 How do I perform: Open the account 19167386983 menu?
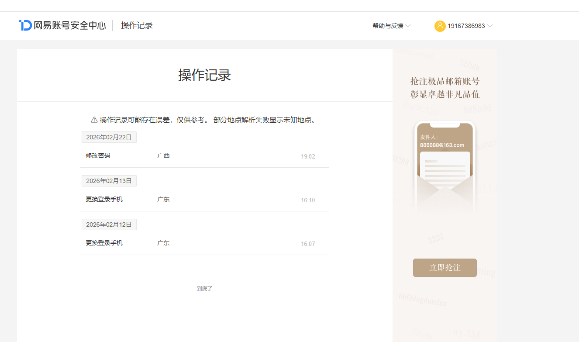pyautogui.click(x=464, y=26)
